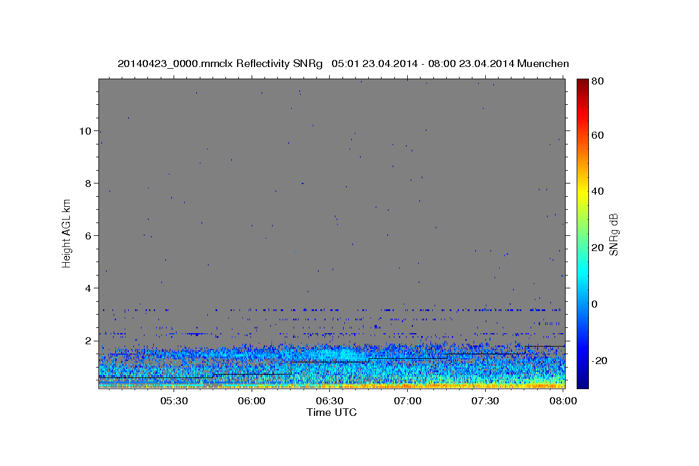The width and height of the screenshot is (699, 466).
Task: Click the 06:00 time axis tick label
Action: 252,401
